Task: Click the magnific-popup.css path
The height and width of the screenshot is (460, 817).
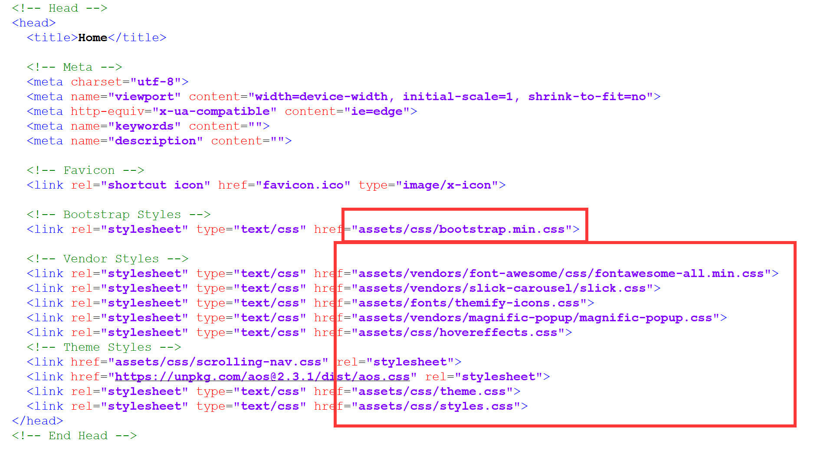Action: [535, 318]
